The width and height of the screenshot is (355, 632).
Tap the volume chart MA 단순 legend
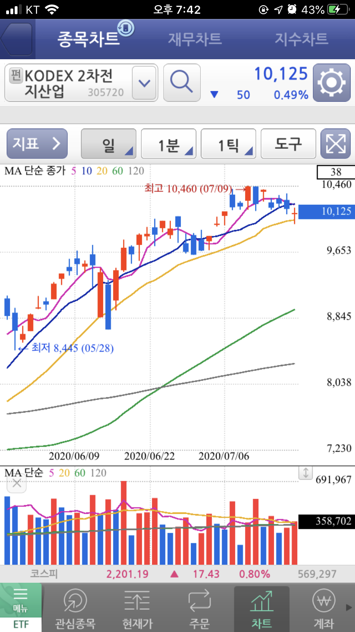(x=55, y=472)
